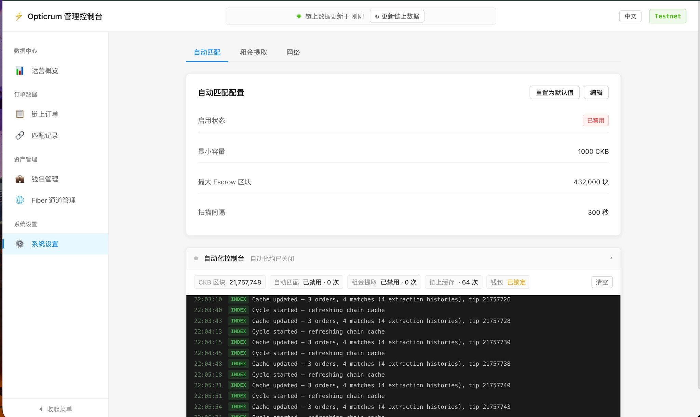Click the 432,000 块 Escrow value

(591, 182)
